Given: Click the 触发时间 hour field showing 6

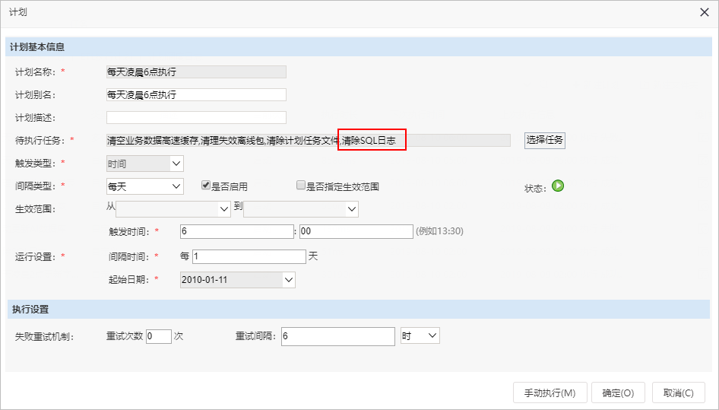Looking at the screenshot, I should [236, 231].
